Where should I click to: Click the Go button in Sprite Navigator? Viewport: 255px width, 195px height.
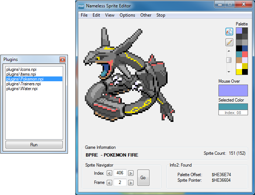coord(143,178)
